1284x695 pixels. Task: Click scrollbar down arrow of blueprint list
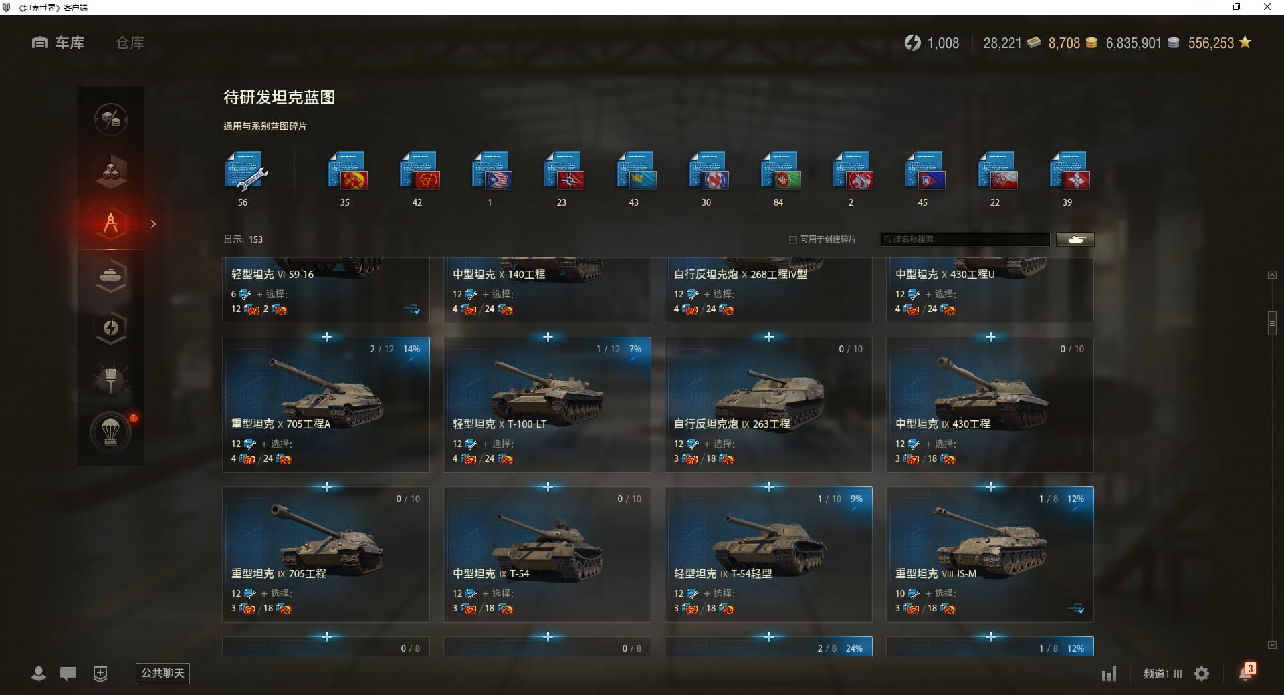pyautogui.click(x=1272, y=645)
